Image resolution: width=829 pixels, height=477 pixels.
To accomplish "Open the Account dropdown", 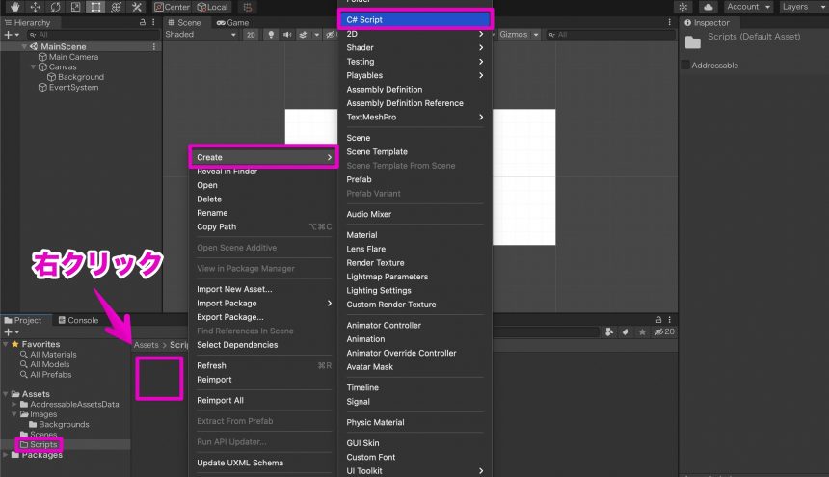I will tap(748, 7).
